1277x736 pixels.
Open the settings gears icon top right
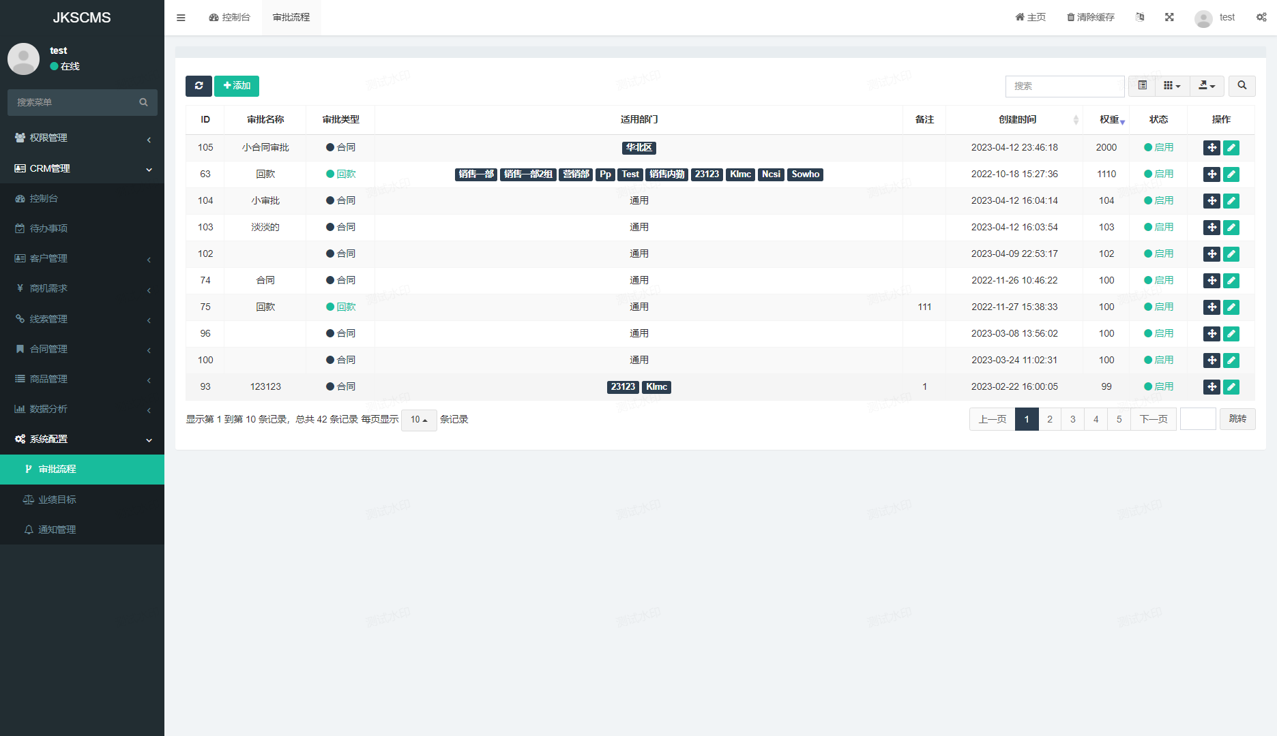click(x=1261, y=18)
